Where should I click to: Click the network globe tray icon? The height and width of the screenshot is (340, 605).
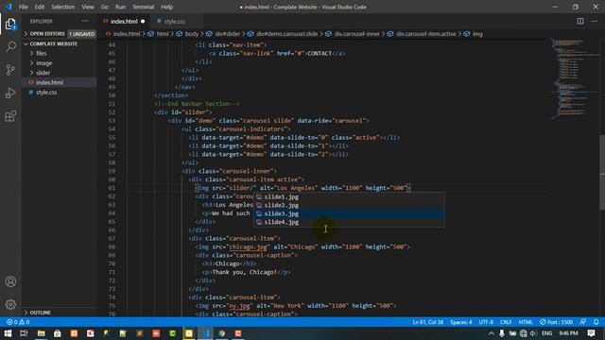[523, 333]
